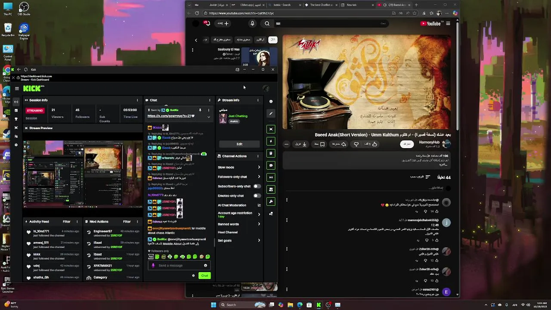Open the YouTube comments sort menu
The width and height of the screenshot is (551, 310).
coord(419,177)
